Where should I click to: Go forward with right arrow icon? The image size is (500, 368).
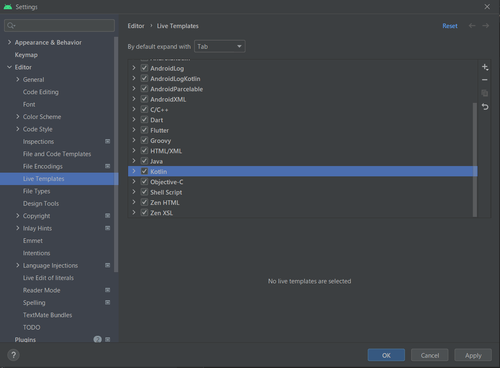(486, 26)
